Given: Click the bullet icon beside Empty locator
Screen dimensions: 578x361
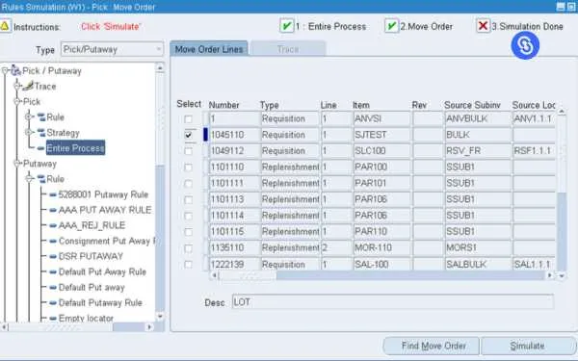Looking at the screenshot, I should click(x=53, y=318).
